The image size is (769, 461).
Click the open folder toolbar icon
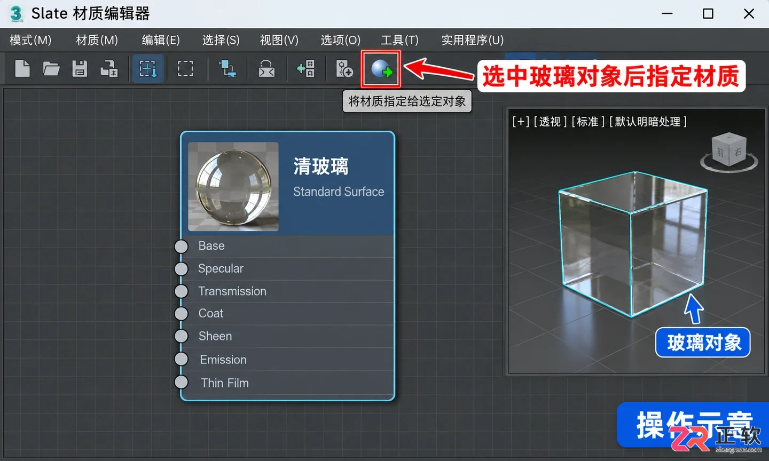(51, 68)
